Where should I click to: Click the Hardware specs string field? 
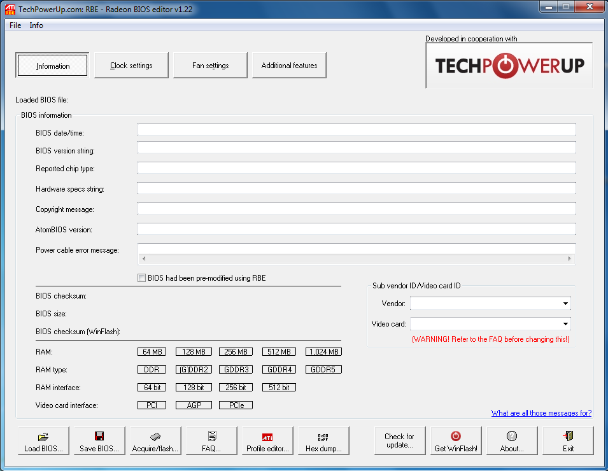[357, 188]
